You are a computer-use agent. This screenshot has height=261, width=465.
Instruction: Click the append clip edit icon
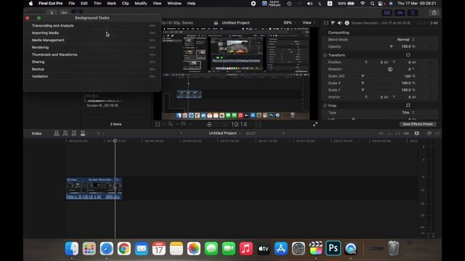[x=74, y=133]
